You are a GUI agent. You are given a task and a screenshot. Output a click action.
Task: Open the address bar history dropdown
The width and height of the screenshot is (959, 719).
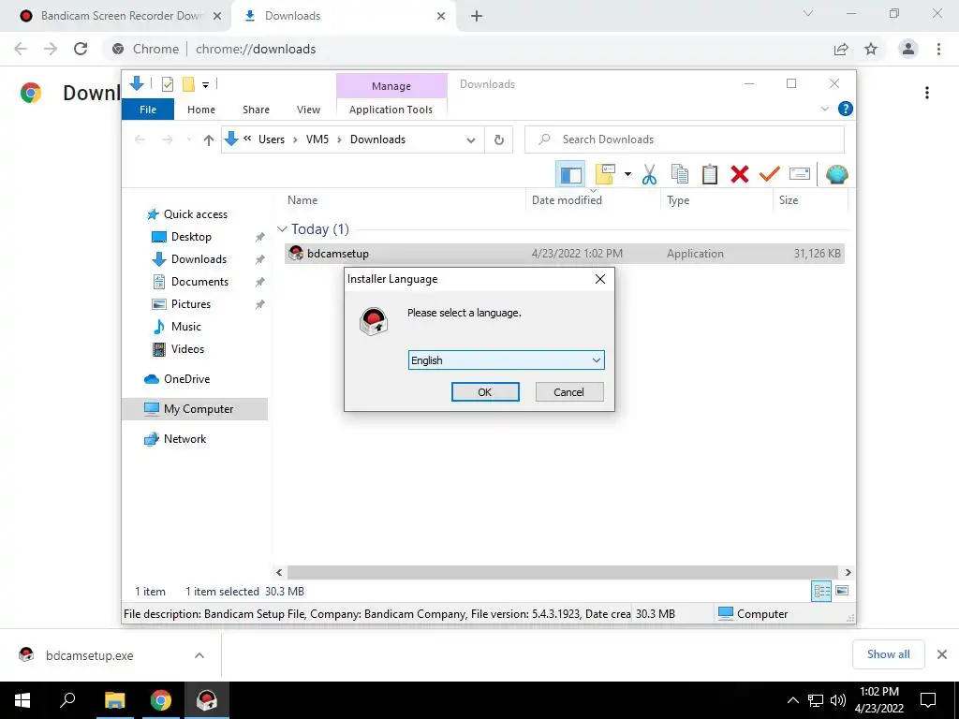470,140
